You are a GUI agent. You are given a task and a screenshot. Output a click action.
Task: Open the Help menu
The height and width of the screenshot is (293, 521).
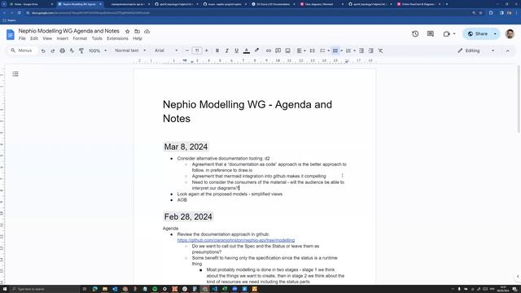[x=138, y=38]
